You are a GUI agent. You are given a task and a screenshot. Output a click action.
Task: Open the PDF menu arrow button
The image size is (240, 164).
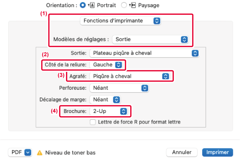pos(28,152)
